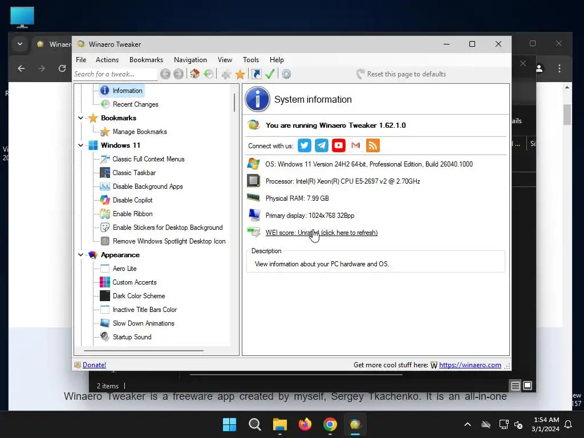Click the create shortcut arrow toolbar icon
The image size is (584, 438).
coord(257,74)
